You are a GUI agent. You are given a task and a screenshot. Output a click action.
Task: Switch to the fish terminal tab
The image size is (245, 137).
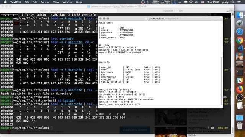click(58, 11)
